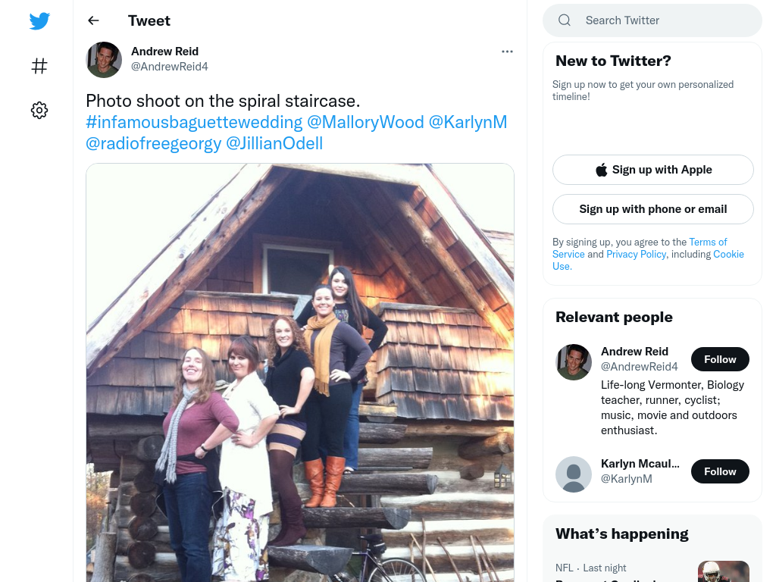Follow Andrew Reid in Relevant people
This screenshot has width=776, height=582.
tap(720, 359)
